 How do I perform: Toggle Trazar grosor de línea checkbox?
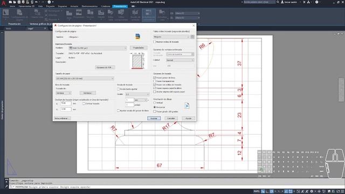point(155,78)
